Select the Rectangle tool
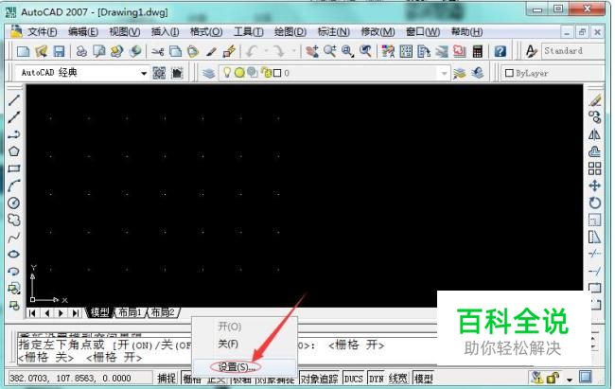The image size is (615, 389). 14,168
